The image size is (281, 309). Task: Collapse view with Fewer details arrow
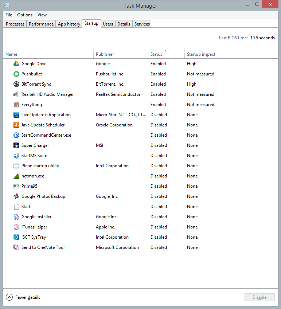click(x=9, y=297)
